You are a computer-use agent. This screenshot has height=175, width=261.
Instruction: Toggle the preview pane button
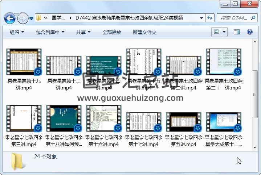click(x=237, y=32)
